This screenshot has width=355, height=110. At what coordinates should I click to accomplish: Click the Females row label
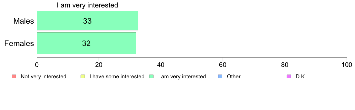pyautogui.click(x=19, y=43)
